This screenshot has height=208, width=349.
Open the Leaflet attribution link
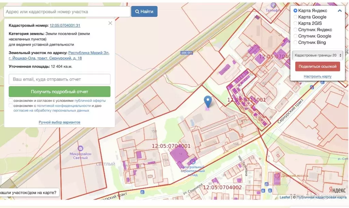285,197
